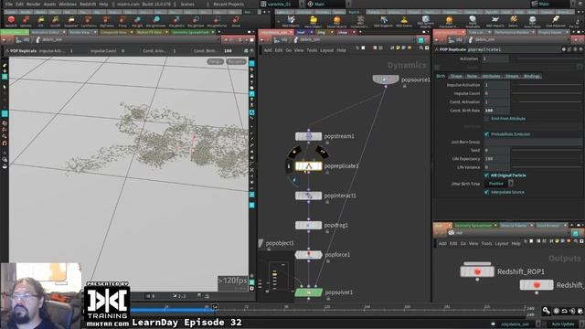
Task: Open the Main radial menu dropdown
Action: (x=327, y=4)
